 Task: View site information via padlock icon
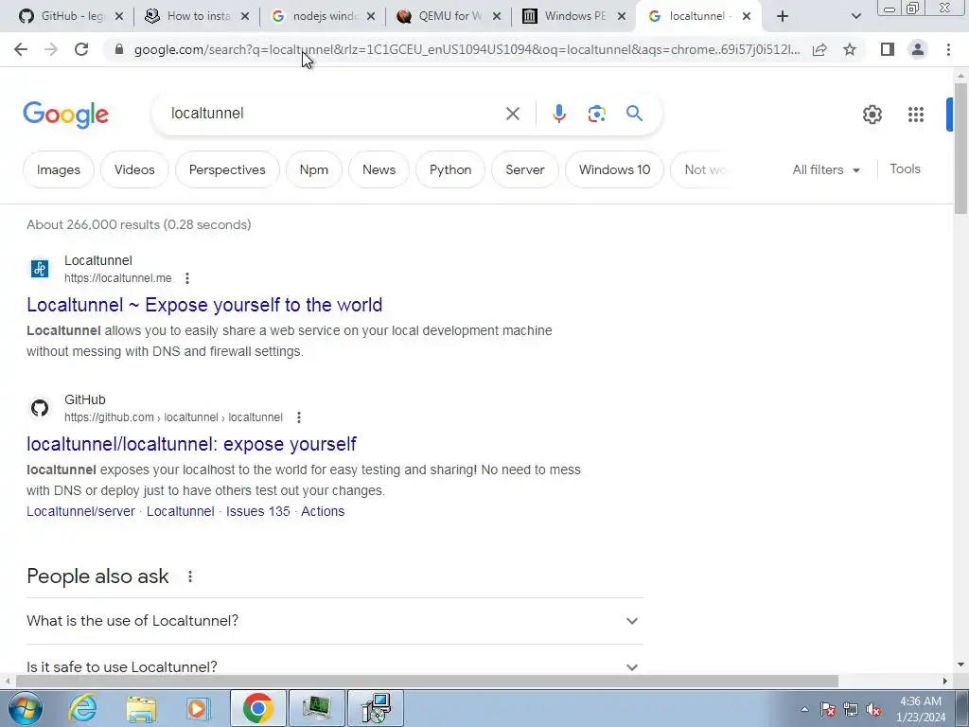[119, 49]
